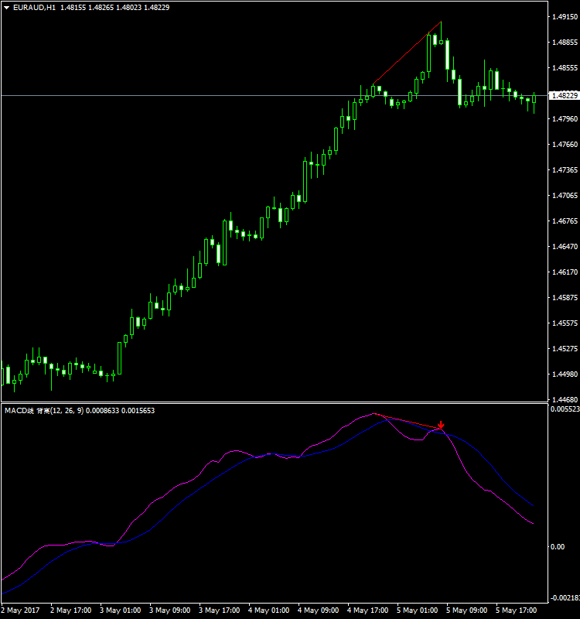Click the MACD zero level label 0.00
Image resolution: width=580 pixels, height=619 pixels.
click(558, 547)
